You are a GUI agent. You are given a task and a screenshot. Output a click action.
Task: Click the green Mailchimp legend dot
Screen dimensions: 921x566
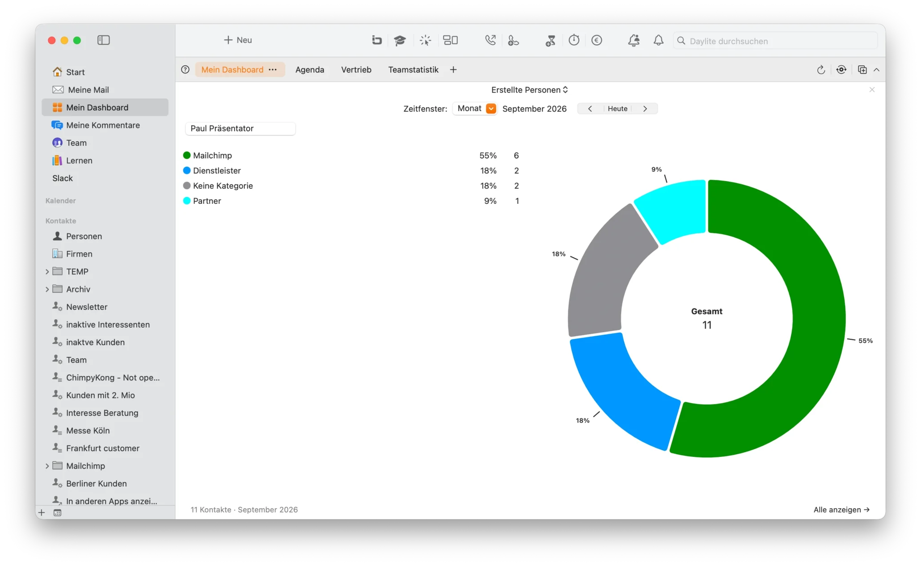click(x=187, y=156)
